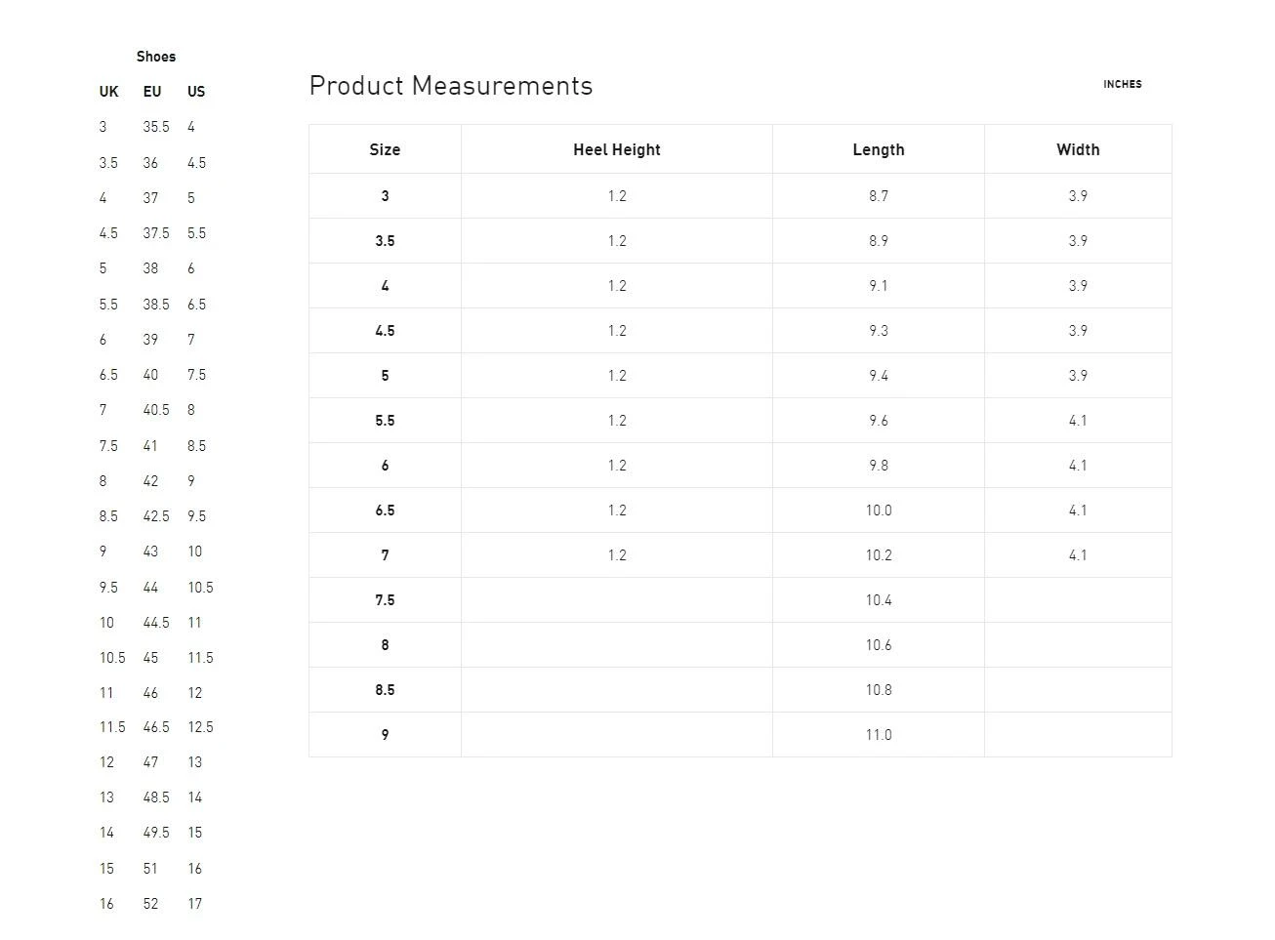Click the 10.0 length value

pos(878,511)
